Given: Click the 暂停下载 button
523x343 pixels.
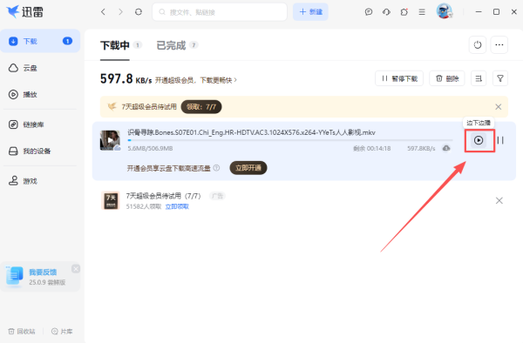Looking at the screenshot, I should click(x=399, y=78).
